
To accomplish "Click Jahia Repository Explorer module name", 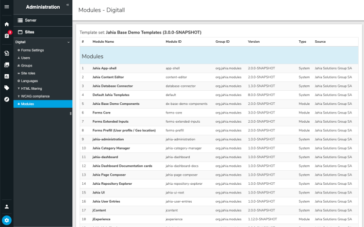I will pos(112,184).
